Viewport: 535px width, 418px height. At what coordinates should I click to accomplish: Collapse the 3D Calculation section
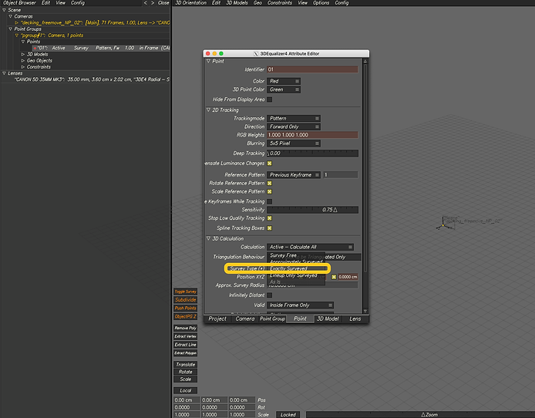pos(208,238)
